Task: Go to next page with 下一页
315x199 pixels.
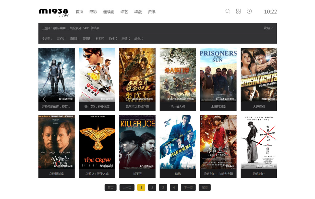Action: 188,188
